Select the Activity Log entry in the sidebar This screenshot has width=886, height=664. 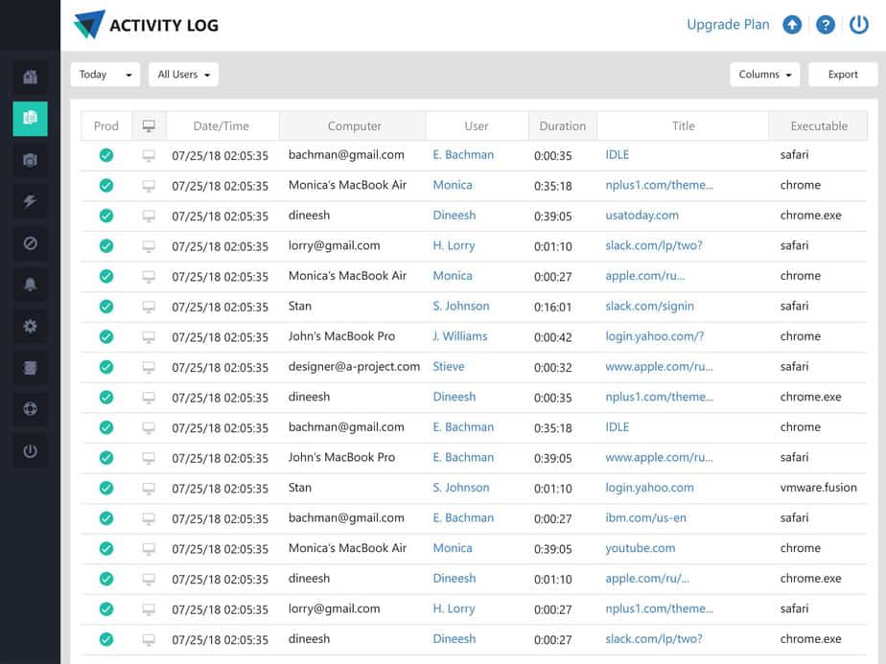coord(29,119)
